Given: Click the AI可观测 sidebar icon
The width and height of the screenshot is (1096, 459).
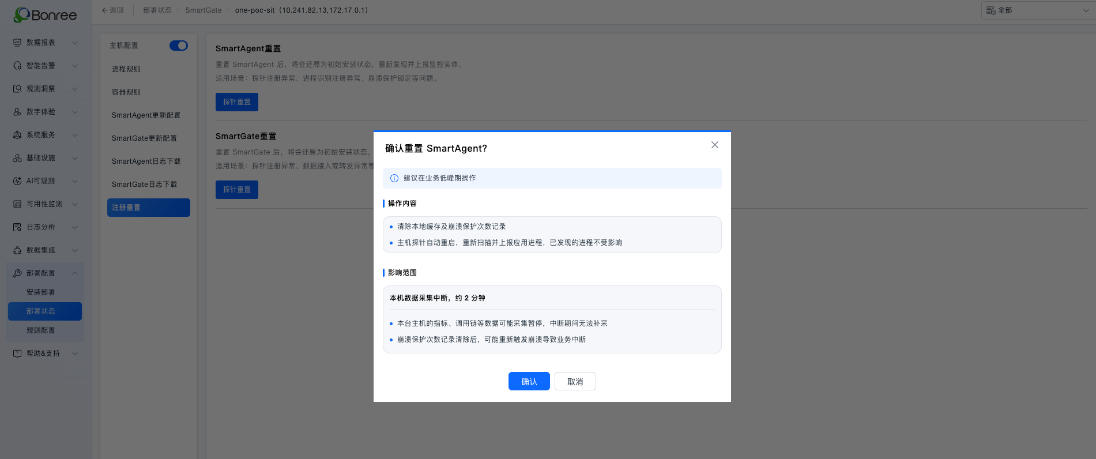Looking at the screenshot, I should (x=17, y=181).
